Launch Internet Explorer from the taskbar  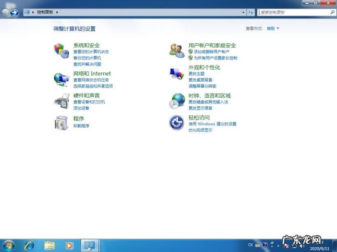click(29, 245)
